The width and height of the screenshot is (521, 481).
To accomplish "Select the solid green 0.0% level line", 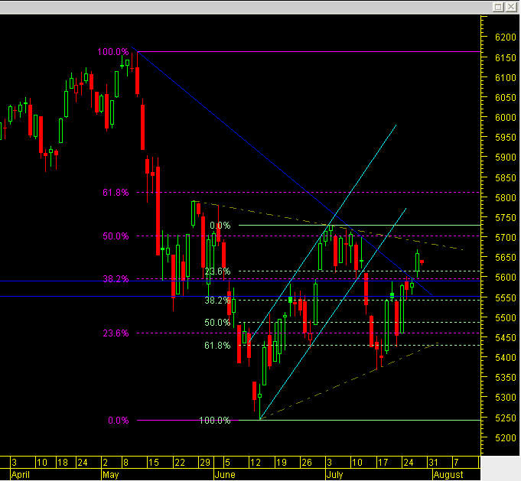I will 360,226.
